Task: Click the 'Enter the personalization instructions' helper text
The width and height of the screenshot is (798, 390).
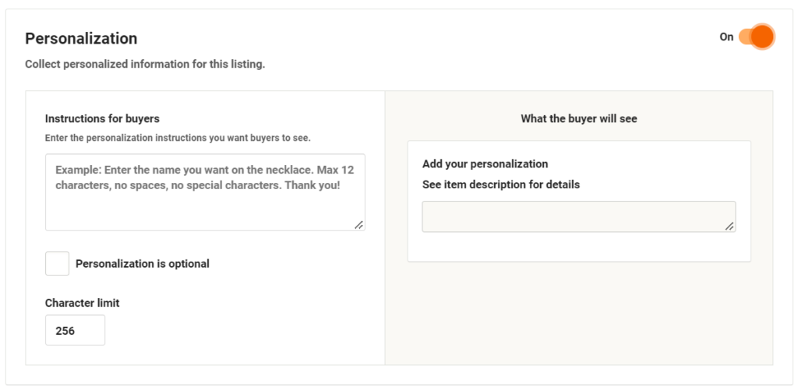Action: pos(178,138)
